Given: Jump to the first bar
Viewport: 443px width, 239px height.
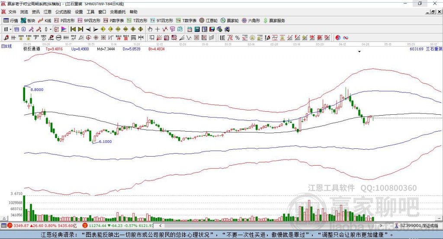Looking at the screenshot, I should pyautogui.click(x=73, y=29).
